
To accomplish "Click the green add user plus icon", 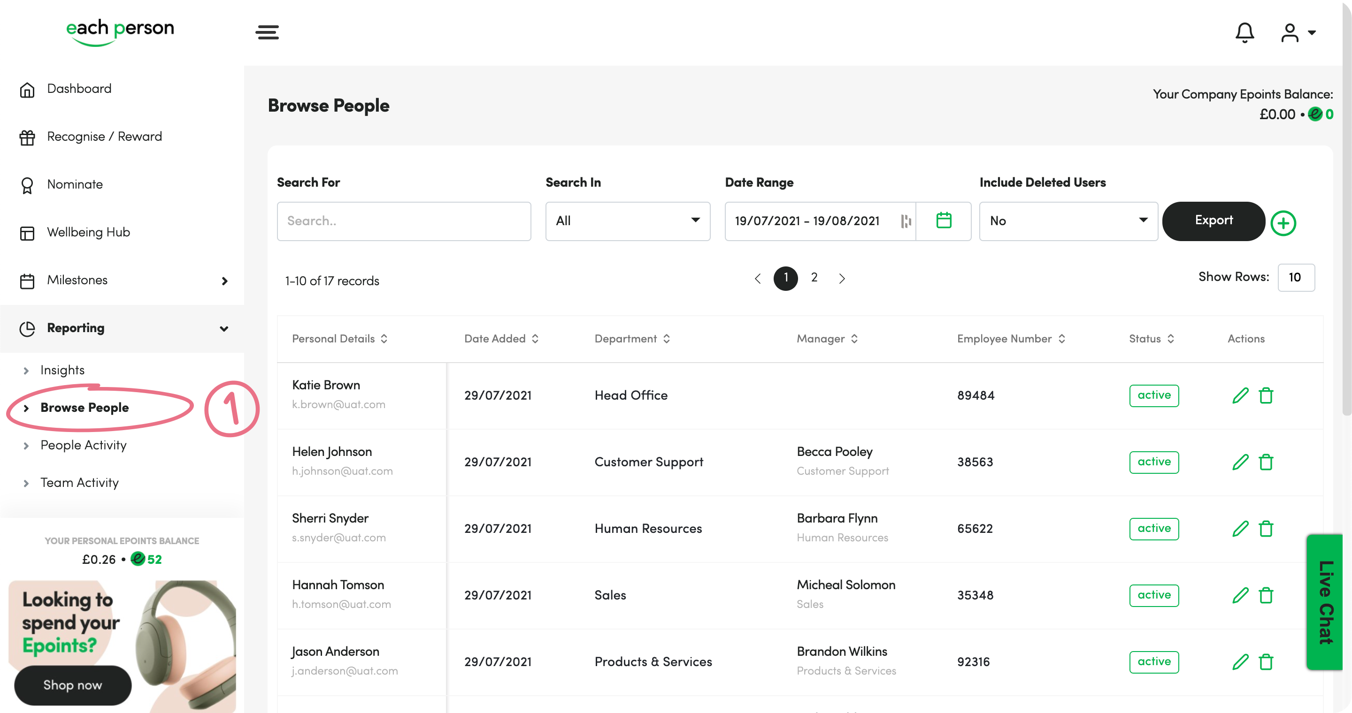I will (1283, 223).
